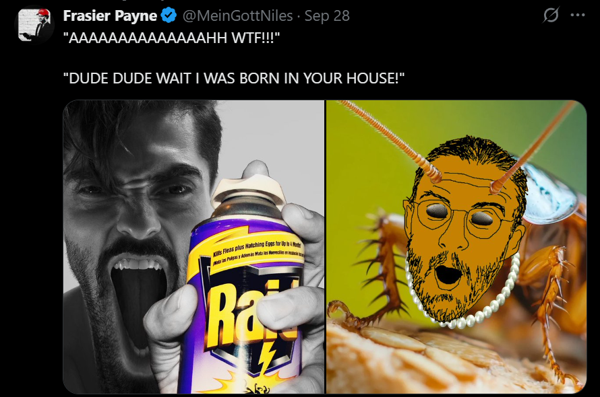This screenshot has width=600, height=397.
Task: Click the Grok explain-post slashed circle icon
Action: tap(551, 15)
